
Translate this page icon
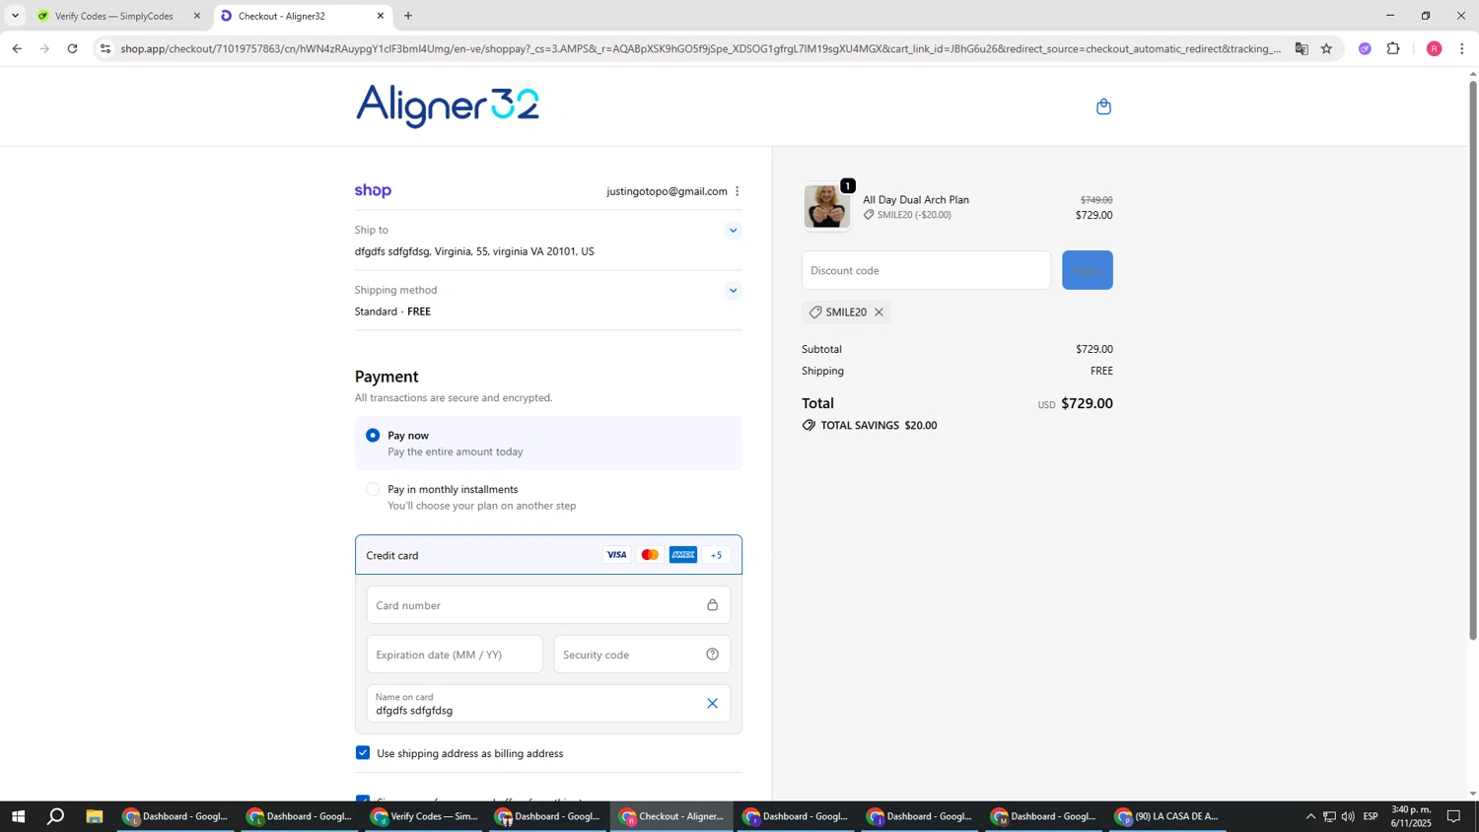pos(1302,48)
